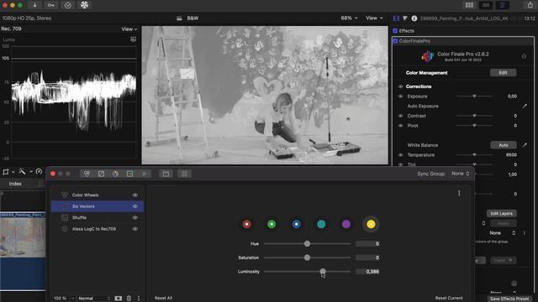Click Reset All

(x=163, y=299)
